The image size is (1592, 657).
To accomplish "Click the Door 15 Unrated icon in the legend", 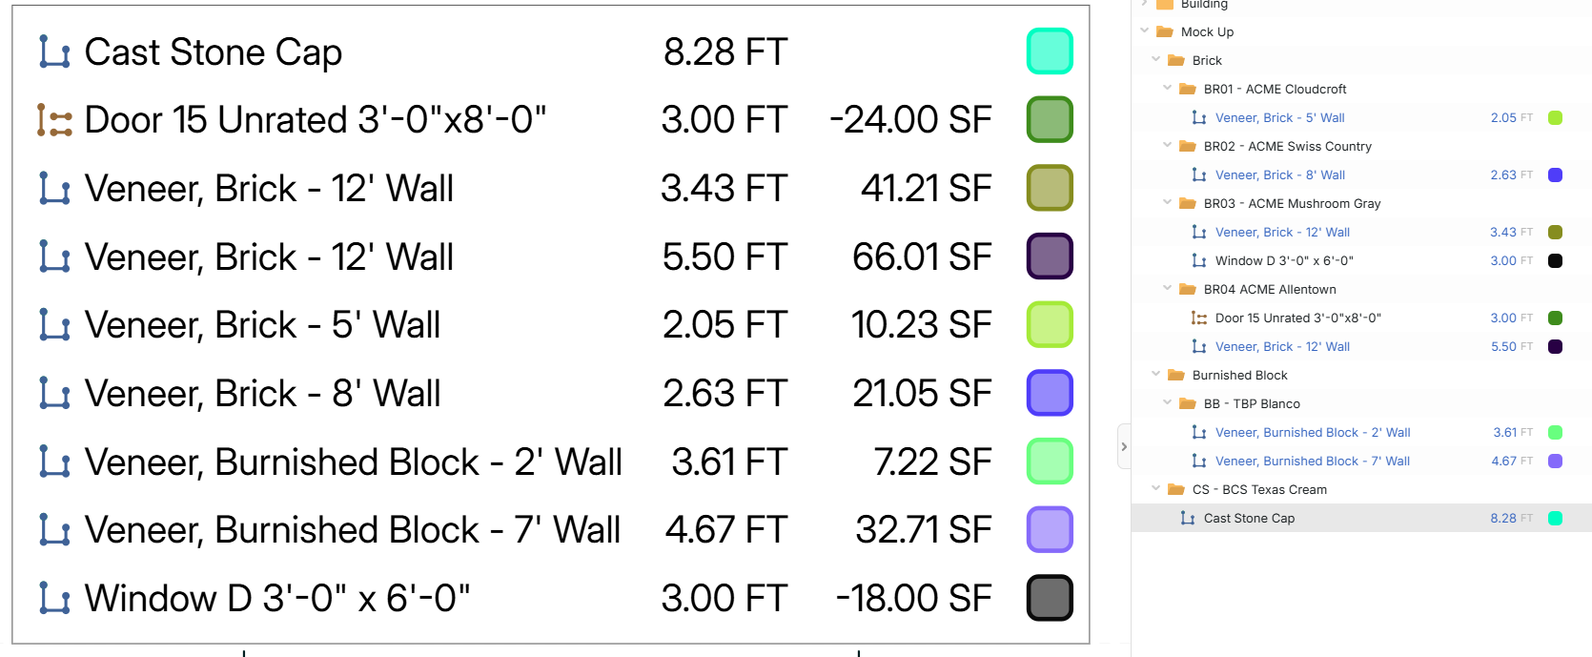I will [54, 120].
